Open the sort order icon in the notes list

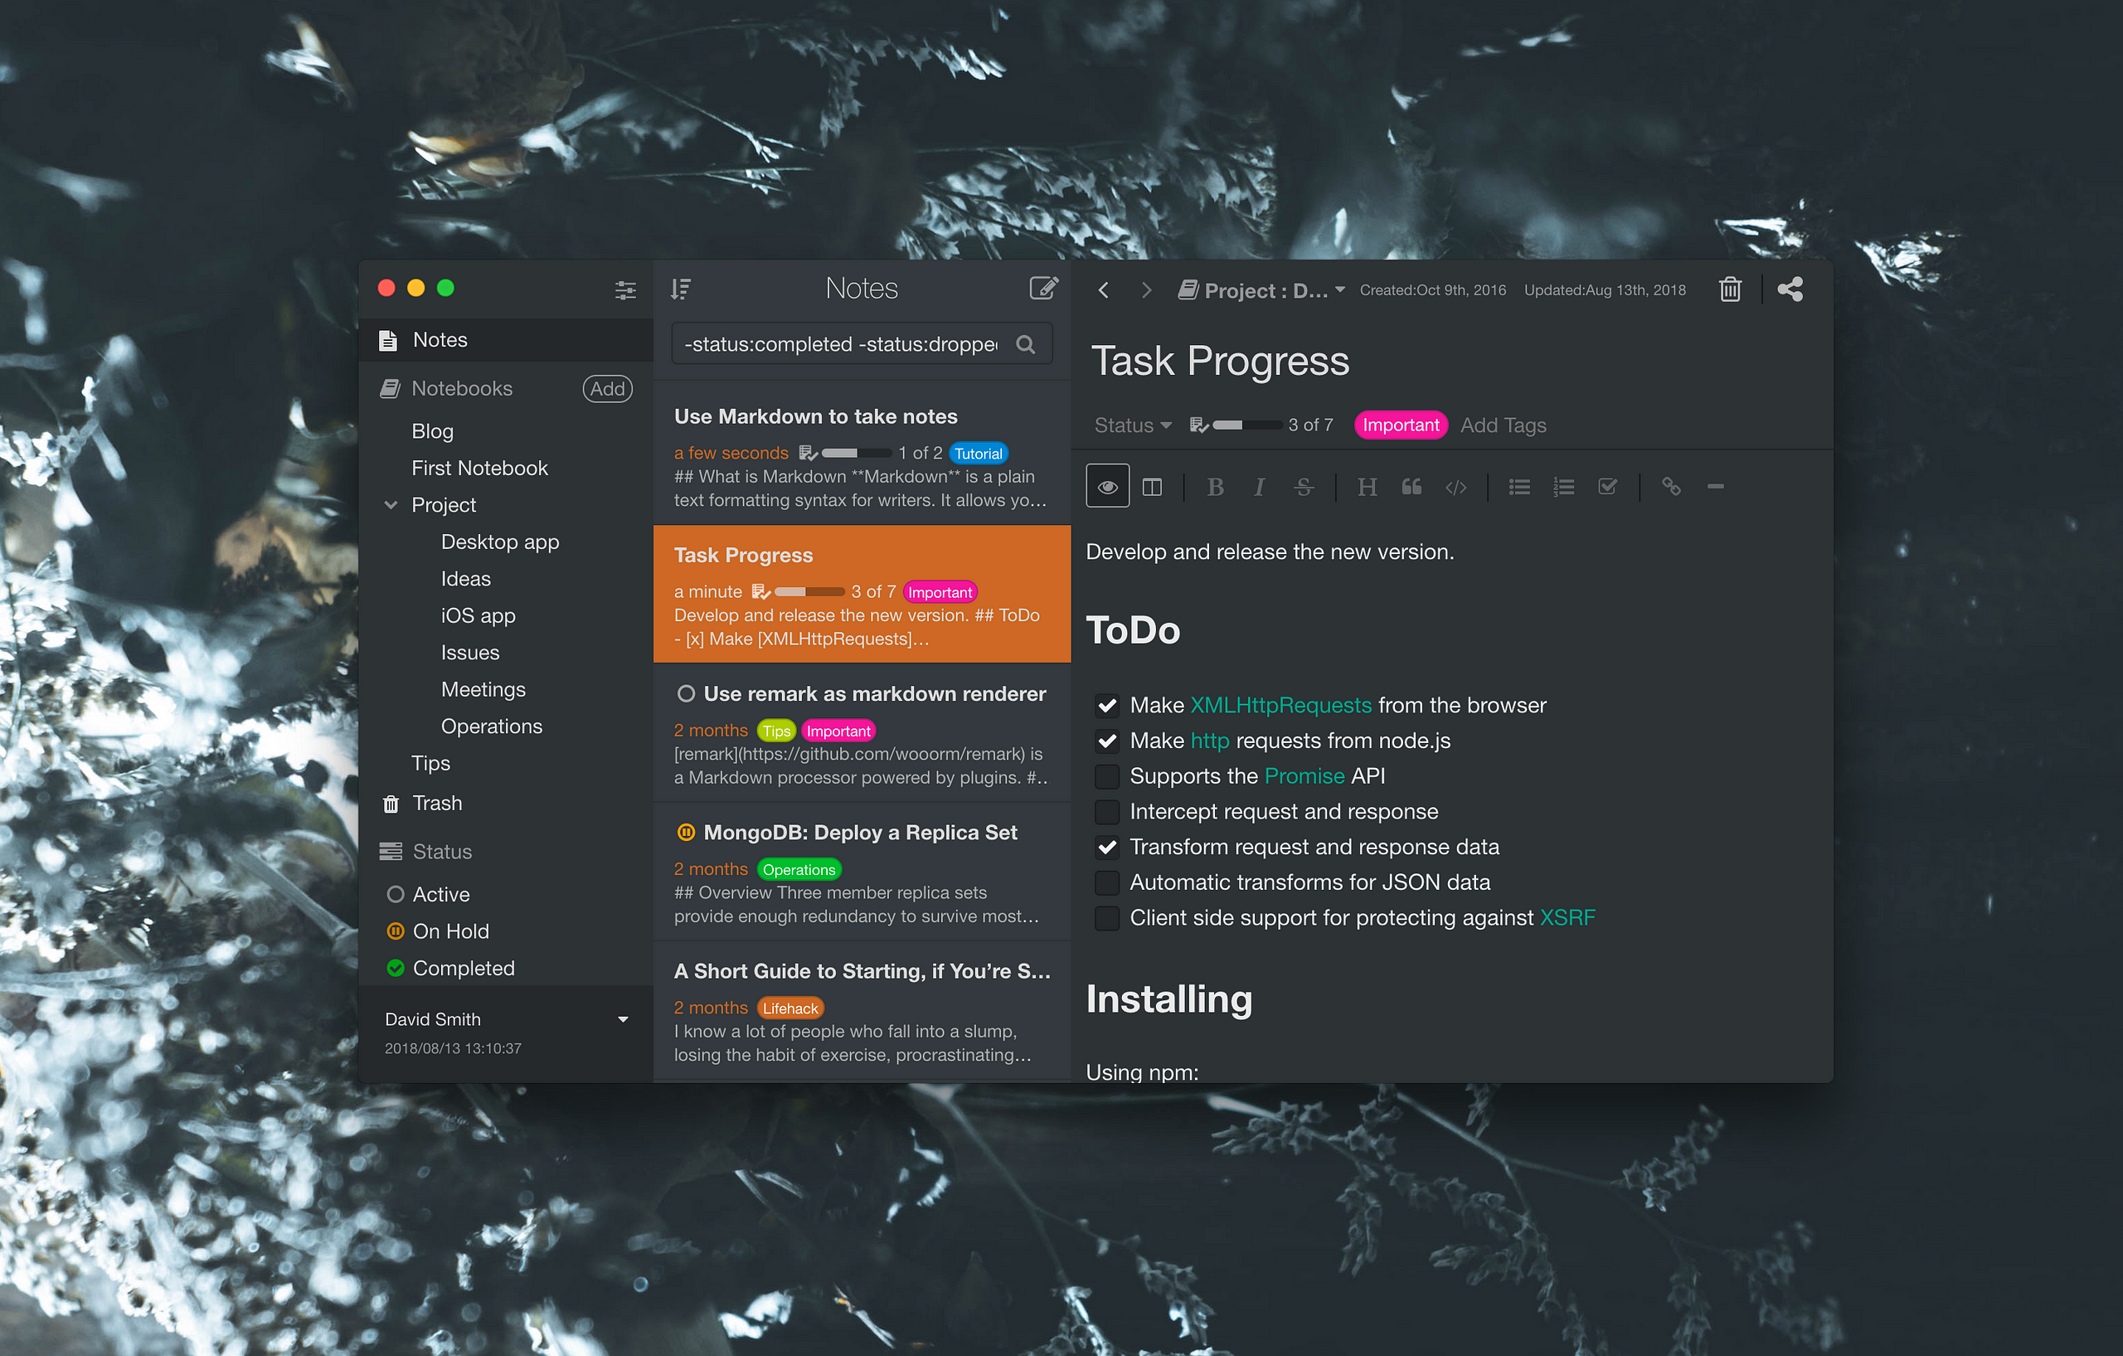tap(681, 289)
